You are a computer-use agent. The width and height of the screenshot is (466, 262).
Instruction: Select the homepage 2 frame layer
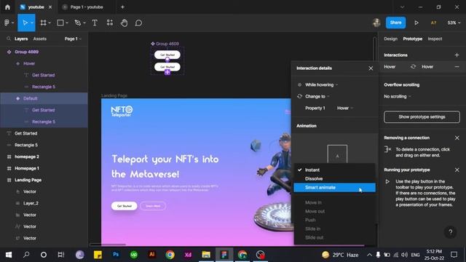[44, 157]
